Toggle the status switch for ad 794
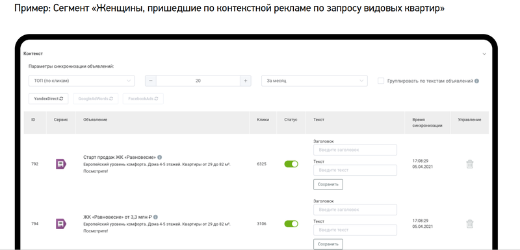The image size is (520, 250). tap(291, 224)
